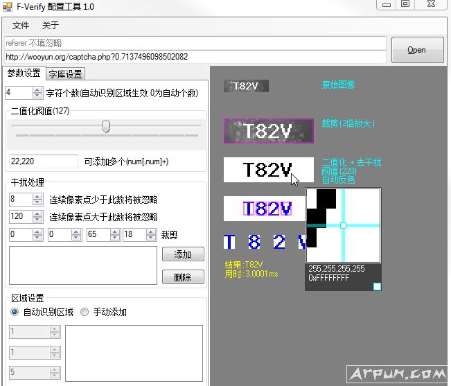This screenshot has width=451, height=386.
Task: Click the F-Verify application icon in title bar
Action: 8,7
